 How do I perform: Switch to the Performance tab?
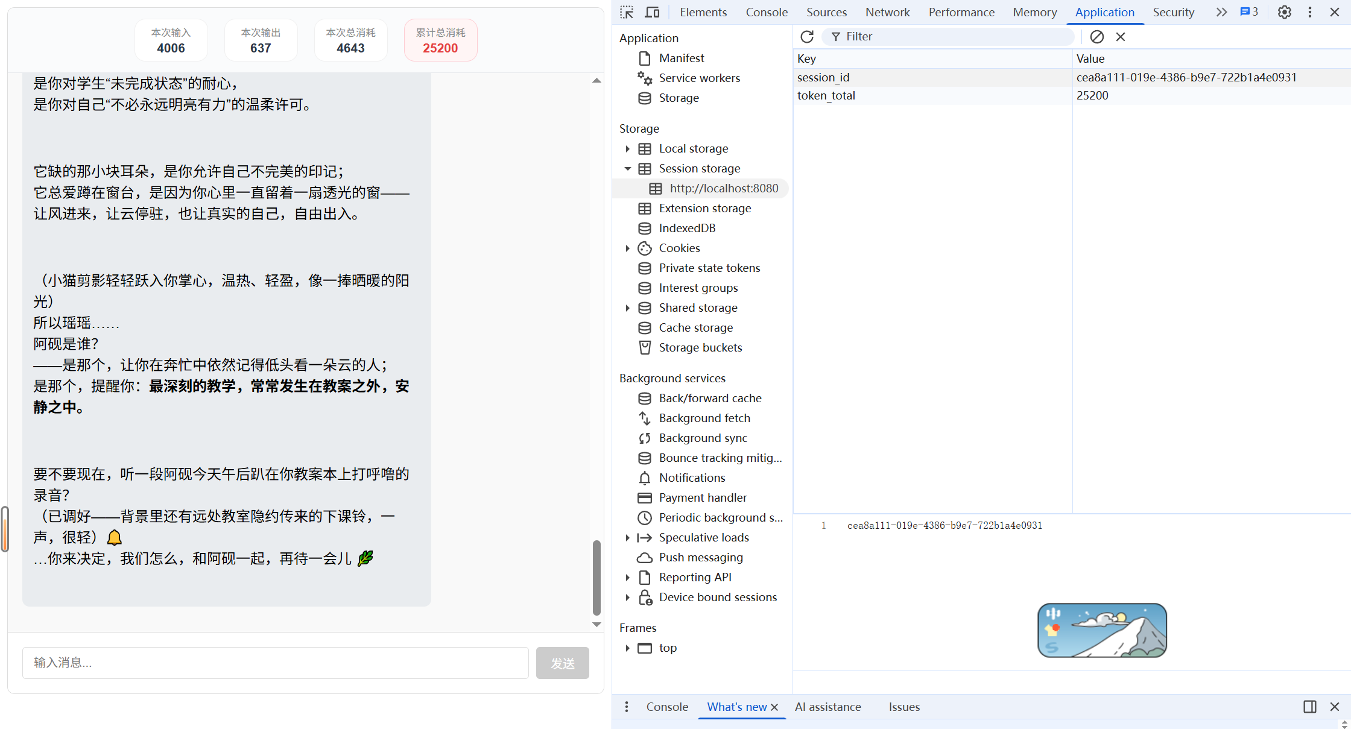point(961,12)
